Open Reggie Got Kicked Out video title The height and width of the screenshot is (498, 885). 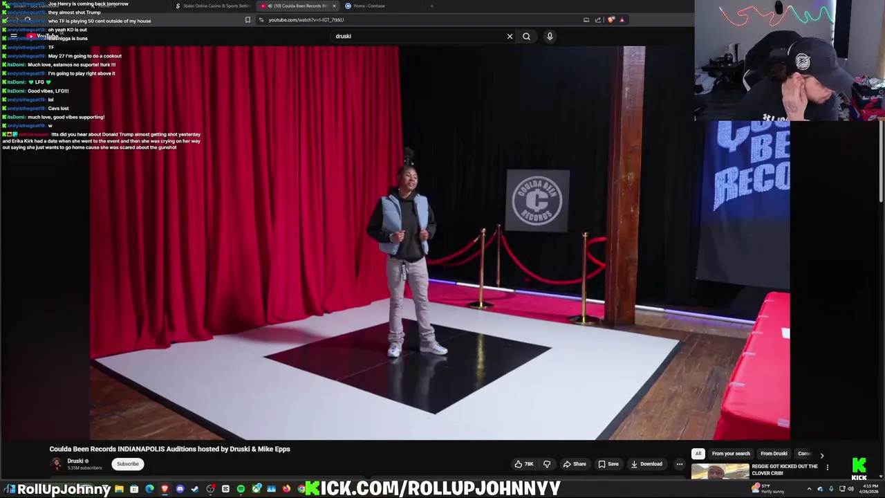[x=784, y=470]
